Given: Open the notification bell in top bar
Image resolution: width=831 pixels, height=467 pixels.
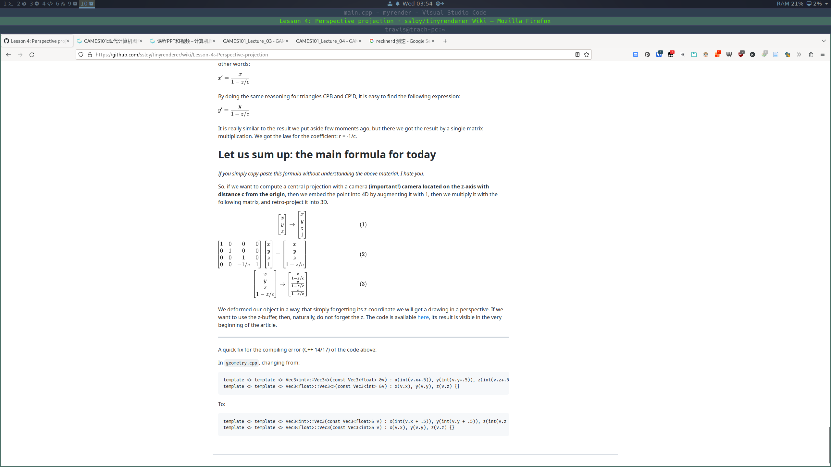Looking at the screenshot, I should (397, 4).
